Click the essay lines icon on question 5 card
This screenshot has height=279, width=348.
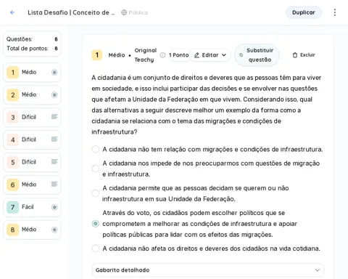(54, 161)
